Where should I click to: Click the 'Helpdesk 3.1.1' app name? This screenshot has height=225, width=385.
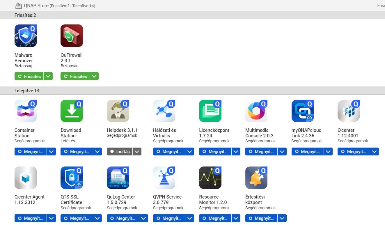(x=122, y=130)
